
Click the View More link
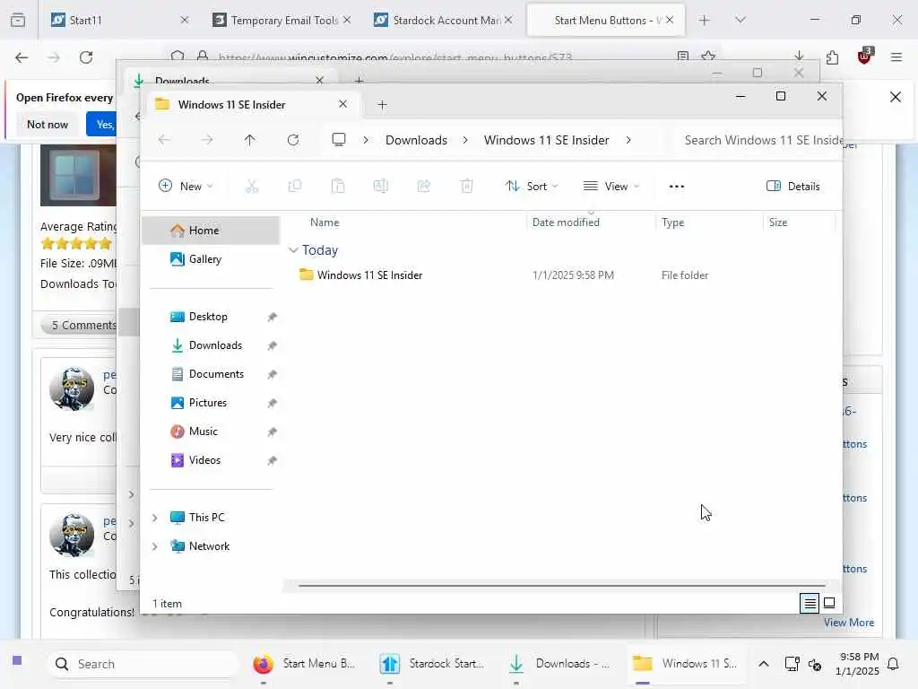849,623
